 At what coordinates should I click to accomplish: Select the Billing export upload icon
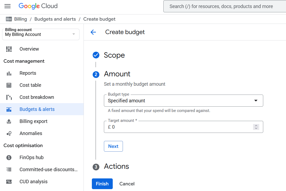coord(9,121)
